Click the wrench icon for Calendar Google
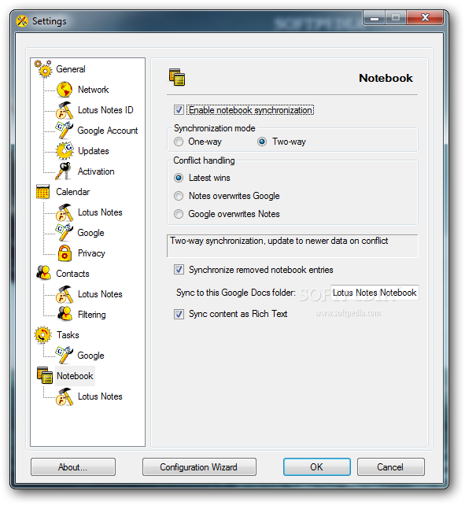The width and height of the screenshot is (465, 505). click(x=65, y=233)
